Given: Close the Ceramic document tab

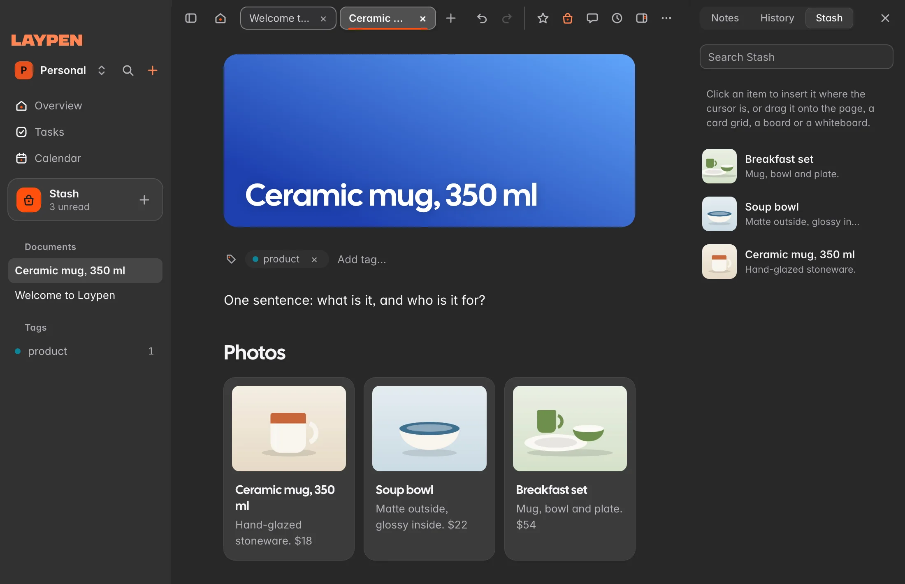Looking at the screenshot, I should click(x=423, y=19).
